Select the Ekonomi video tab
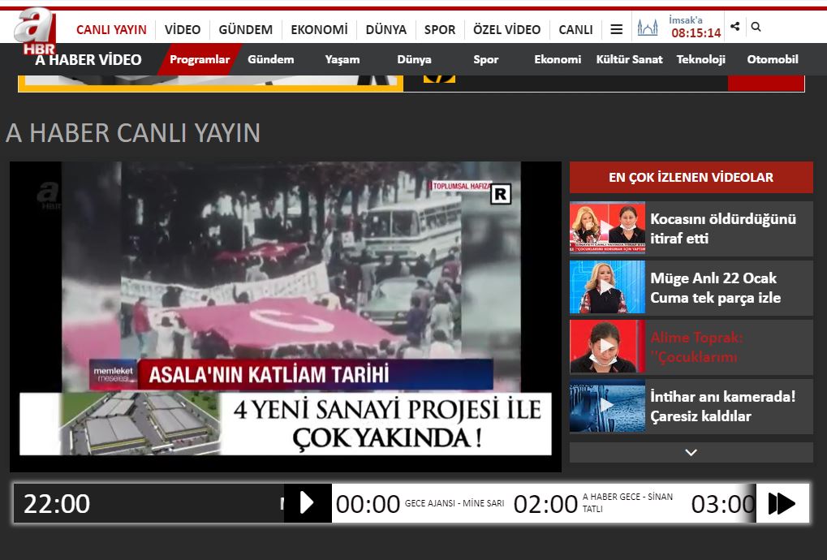This screenshot has height=560, width=827. tap(558, 59)
